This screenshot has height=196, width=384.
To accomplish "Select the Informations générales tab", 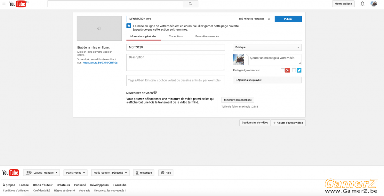I will [143, 36].
